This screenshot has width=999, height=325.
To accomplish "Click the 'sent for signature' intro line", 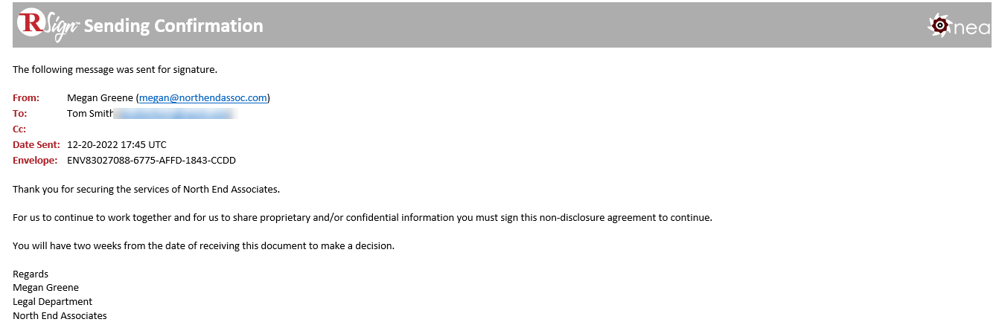I will point(115,69).
